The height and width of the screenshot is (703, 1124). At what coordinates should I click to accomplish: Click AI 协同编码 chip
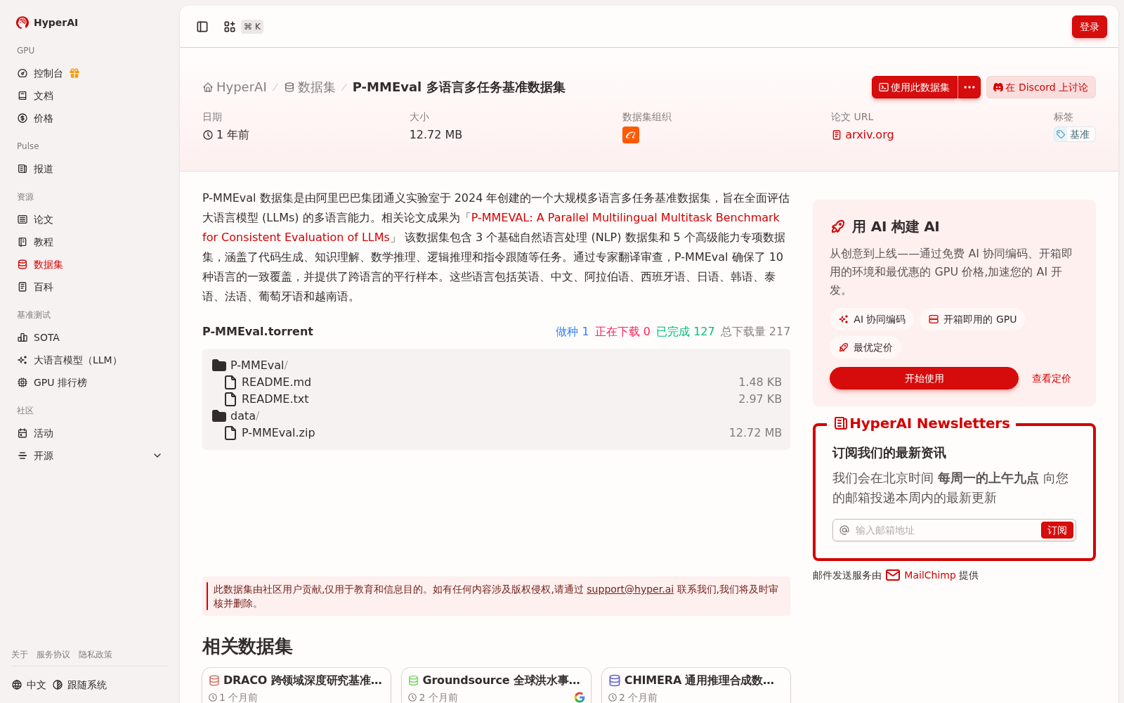872,319
